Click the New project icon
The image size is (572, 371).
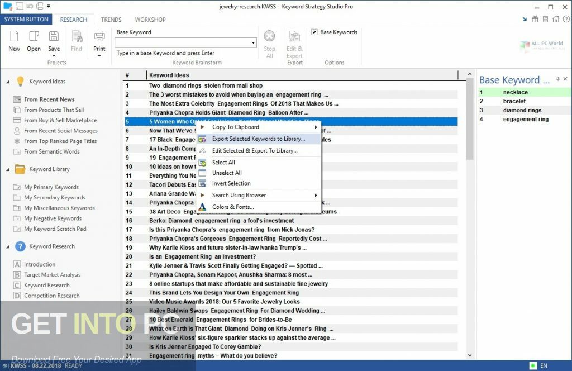coord(14,36)
